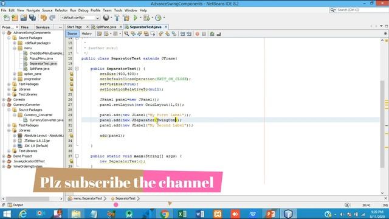Switch to the Start Page editor tab
389x219 pixels.
(74, 27)
